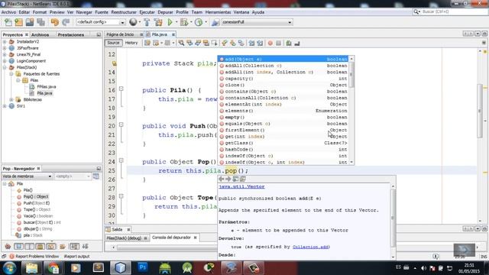This screenshot has height=275, width=489.
Task: Click the History view button
Action: (131, 43)
